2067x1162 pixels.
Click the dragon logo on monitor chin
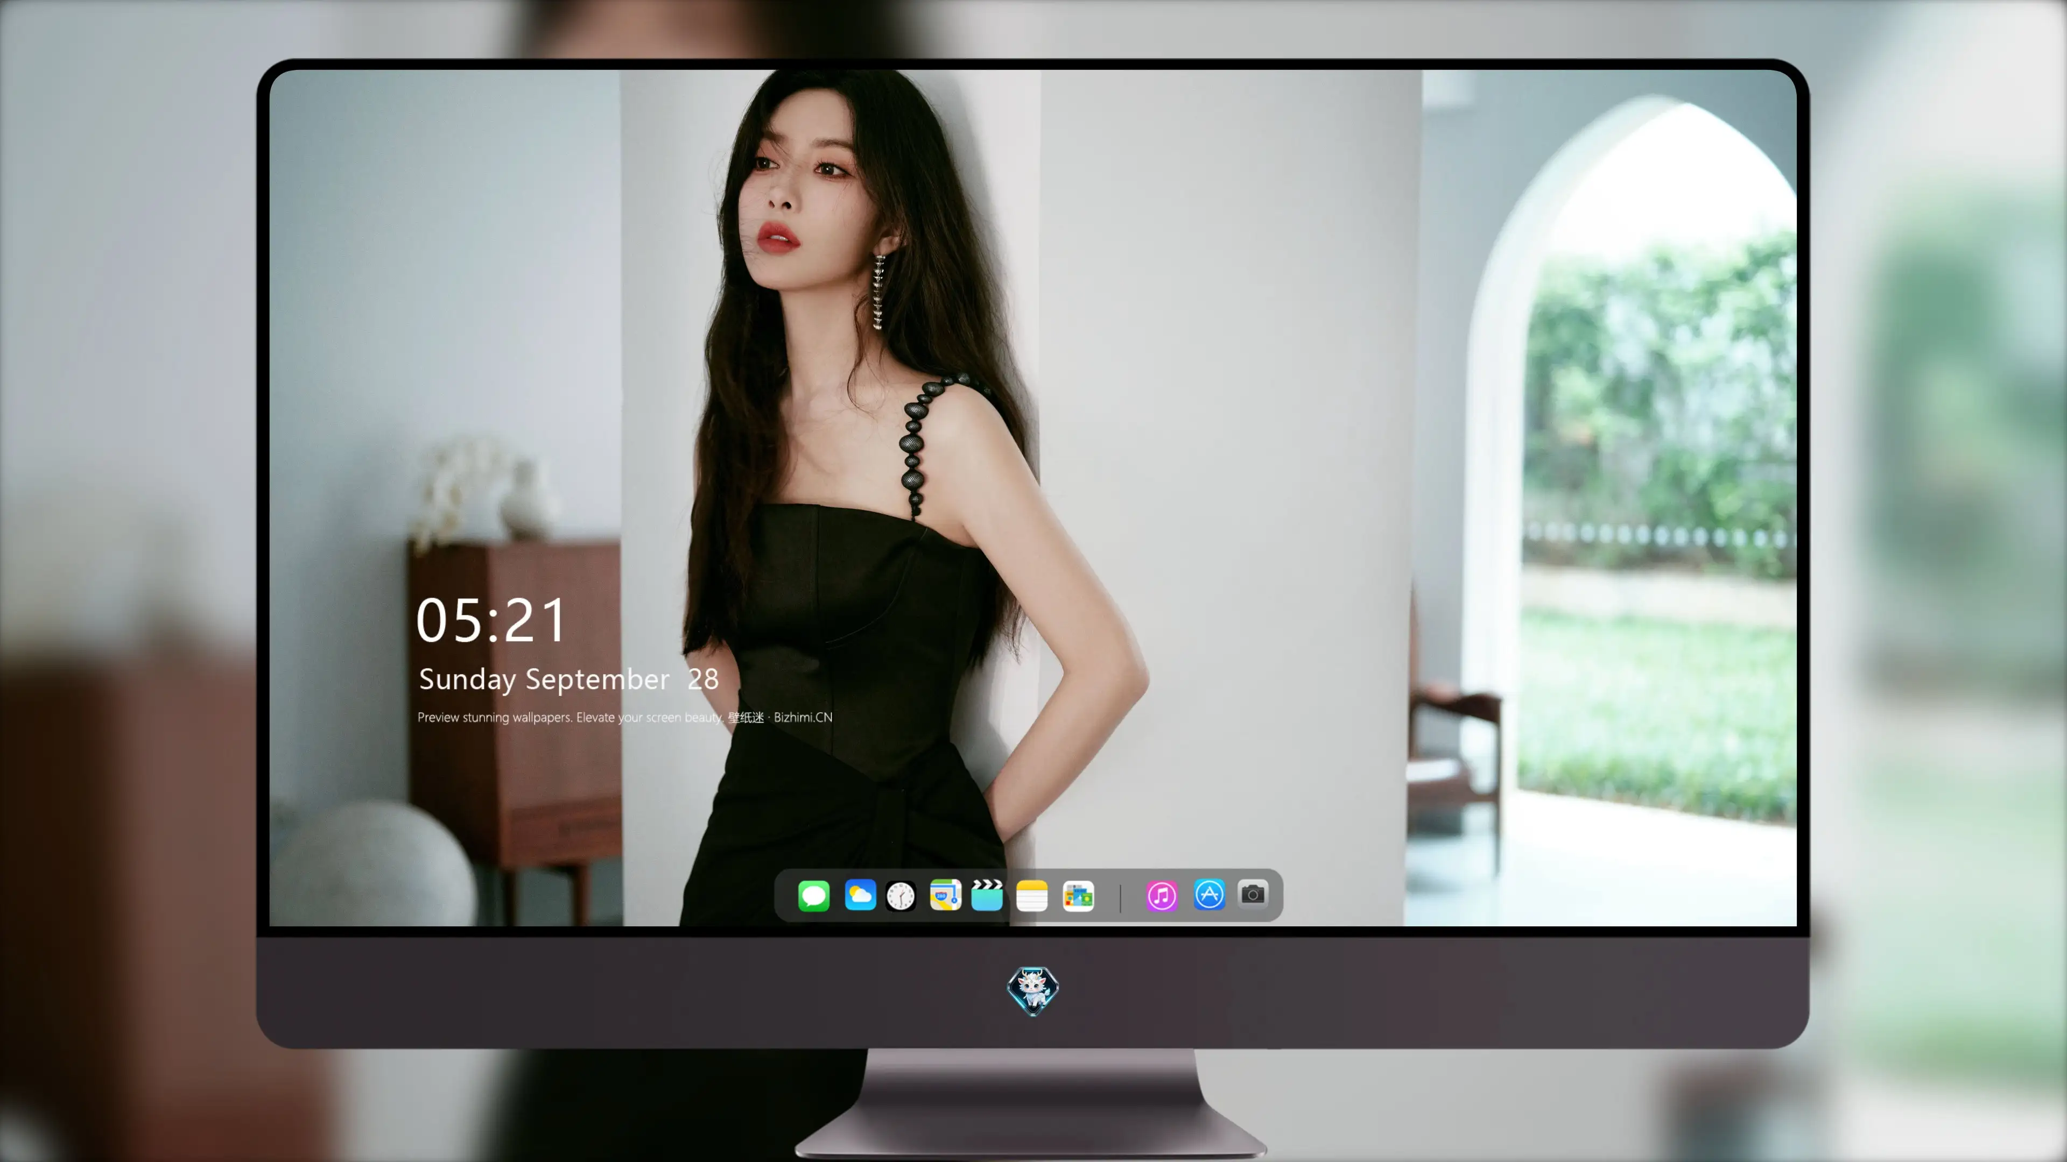(x=1033, y=991)
